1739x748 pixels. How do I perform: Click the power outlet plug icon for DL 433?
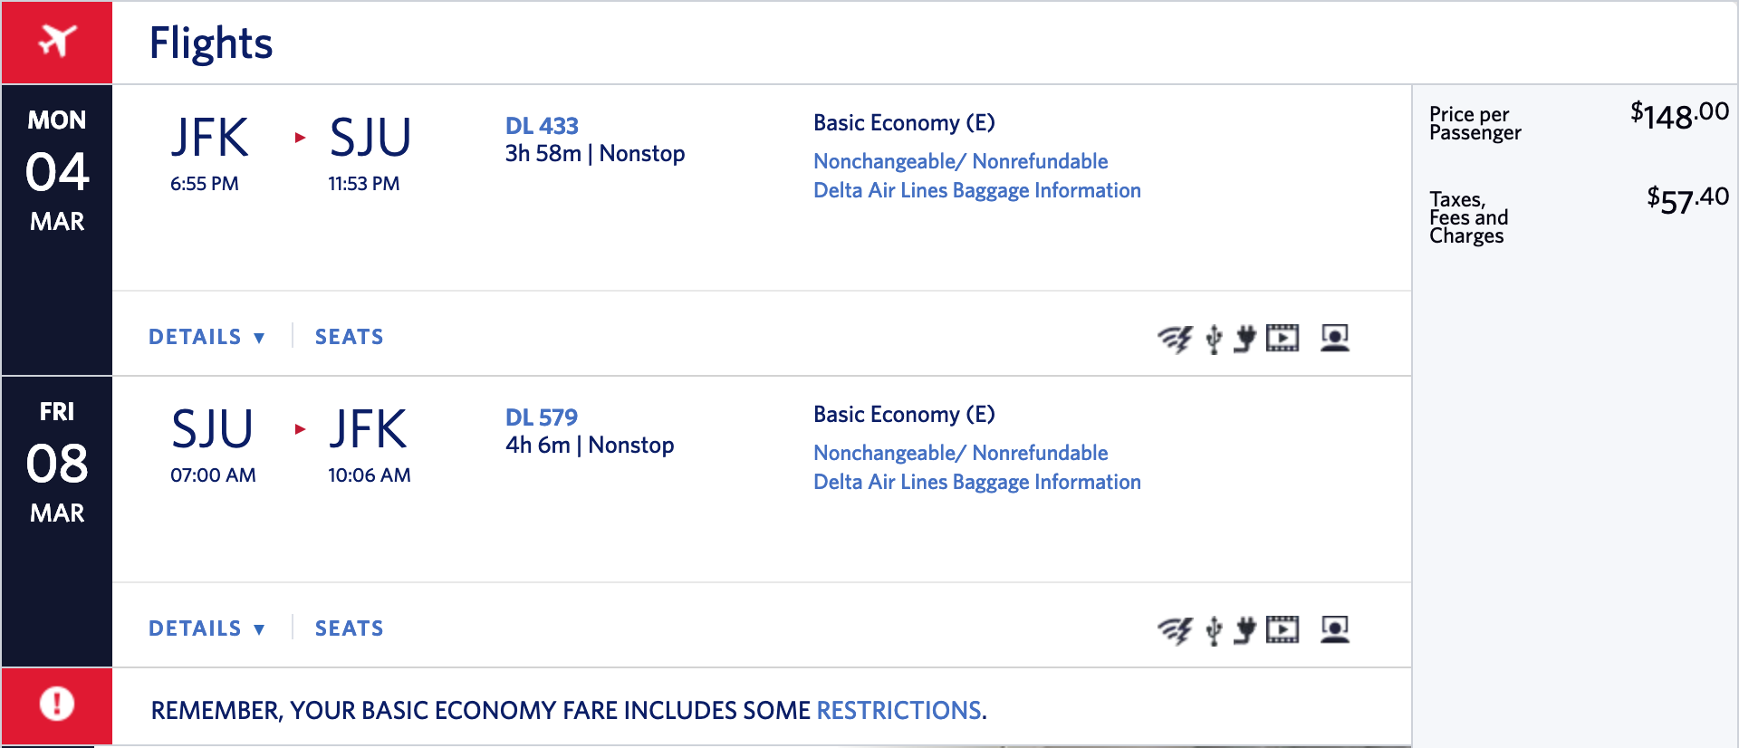click(x=1245, y=338)
